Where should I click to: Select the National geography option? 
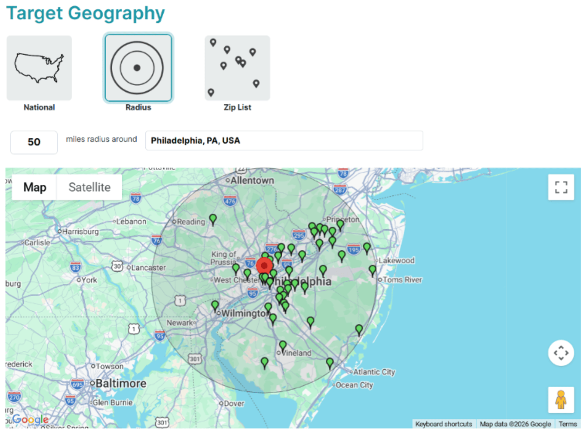(39, 68)
